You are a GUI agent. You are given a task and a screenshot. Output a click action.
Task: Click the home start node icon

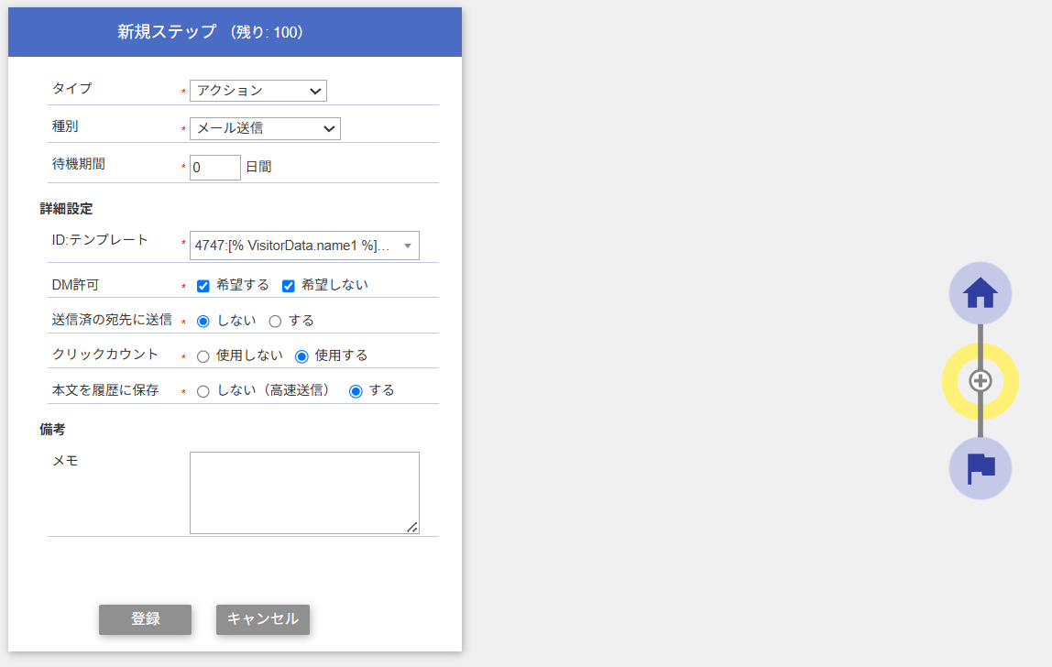[981, 293]
